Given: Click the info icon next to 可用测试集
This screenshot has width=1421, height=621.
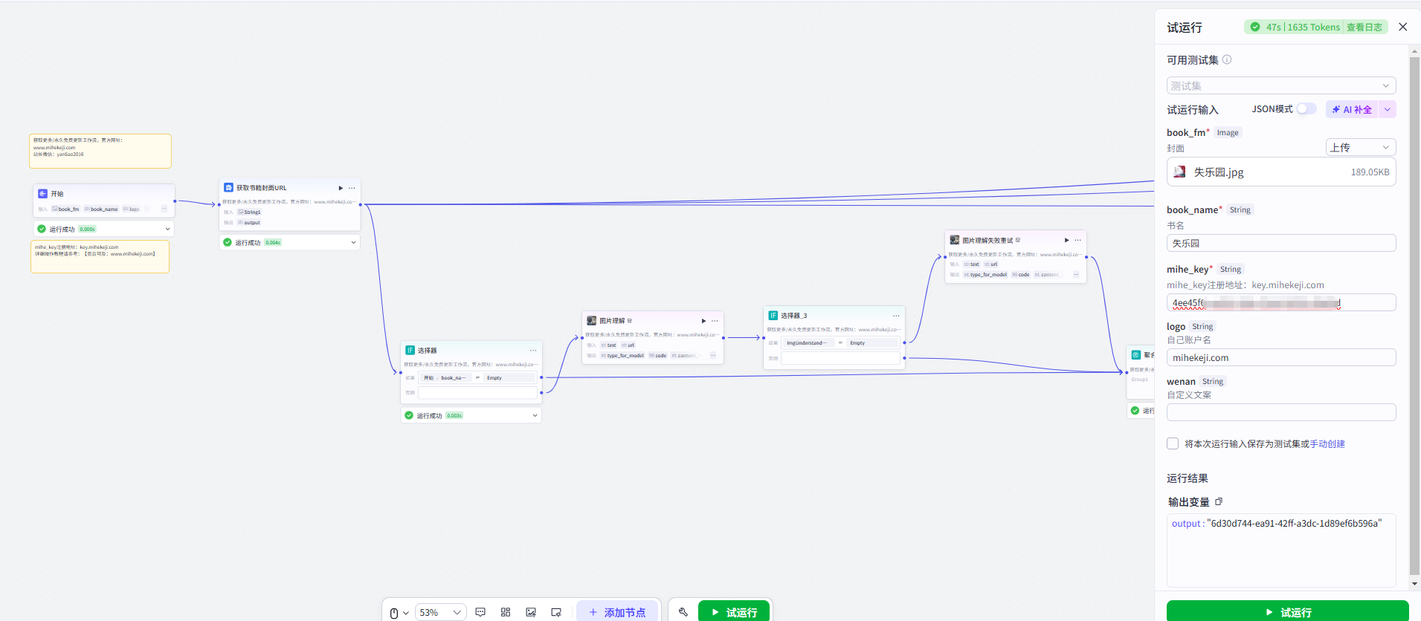Looking at the screenshot, I should coord(1227,59).
